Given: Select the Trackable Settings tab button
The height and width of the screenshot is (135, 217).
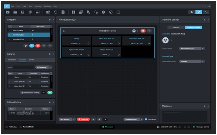Looking at the screenshot, I should click(194, 27).
